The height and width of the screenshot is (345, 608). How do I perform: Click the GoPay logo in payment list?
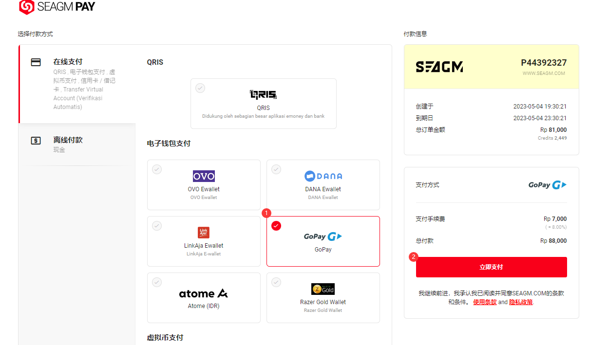click(x=323, y=236)
